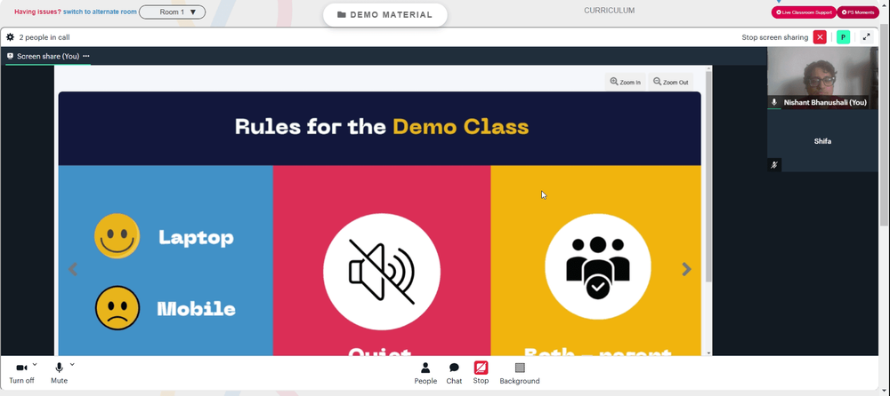Click Shifa's muted microphone icon
The image size is (890, 396).
point(773,165)
